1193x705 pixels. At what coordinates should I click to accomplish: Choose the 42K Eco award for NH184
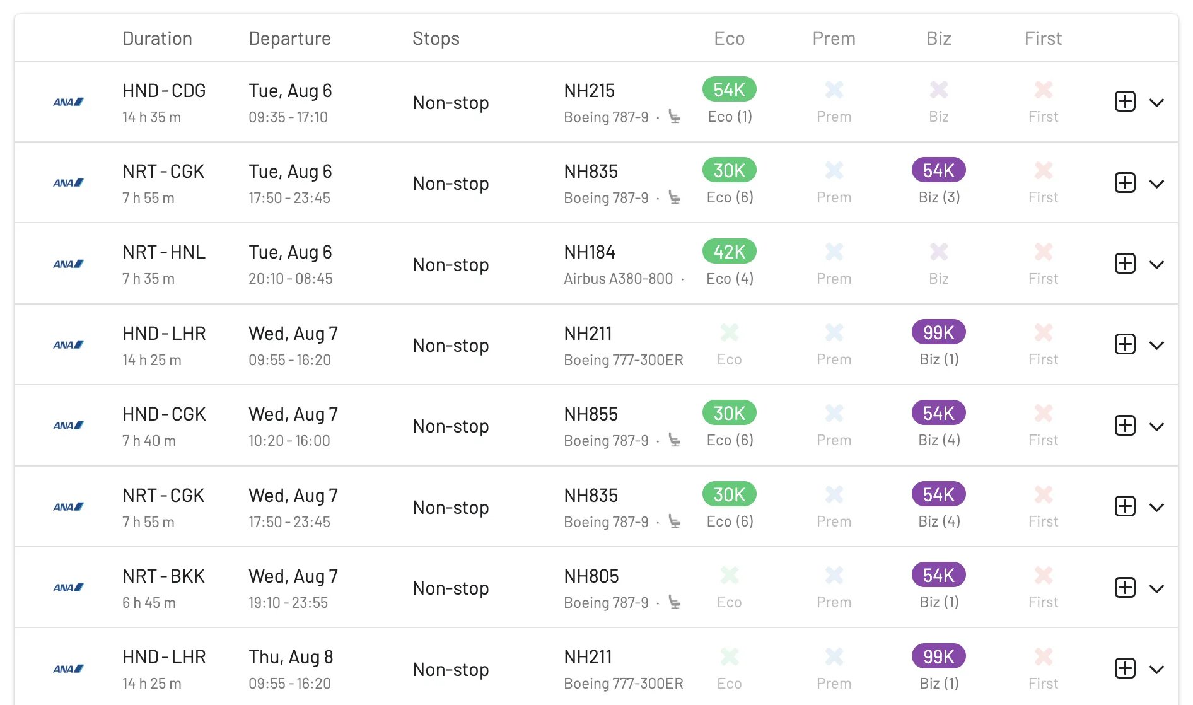730,252
